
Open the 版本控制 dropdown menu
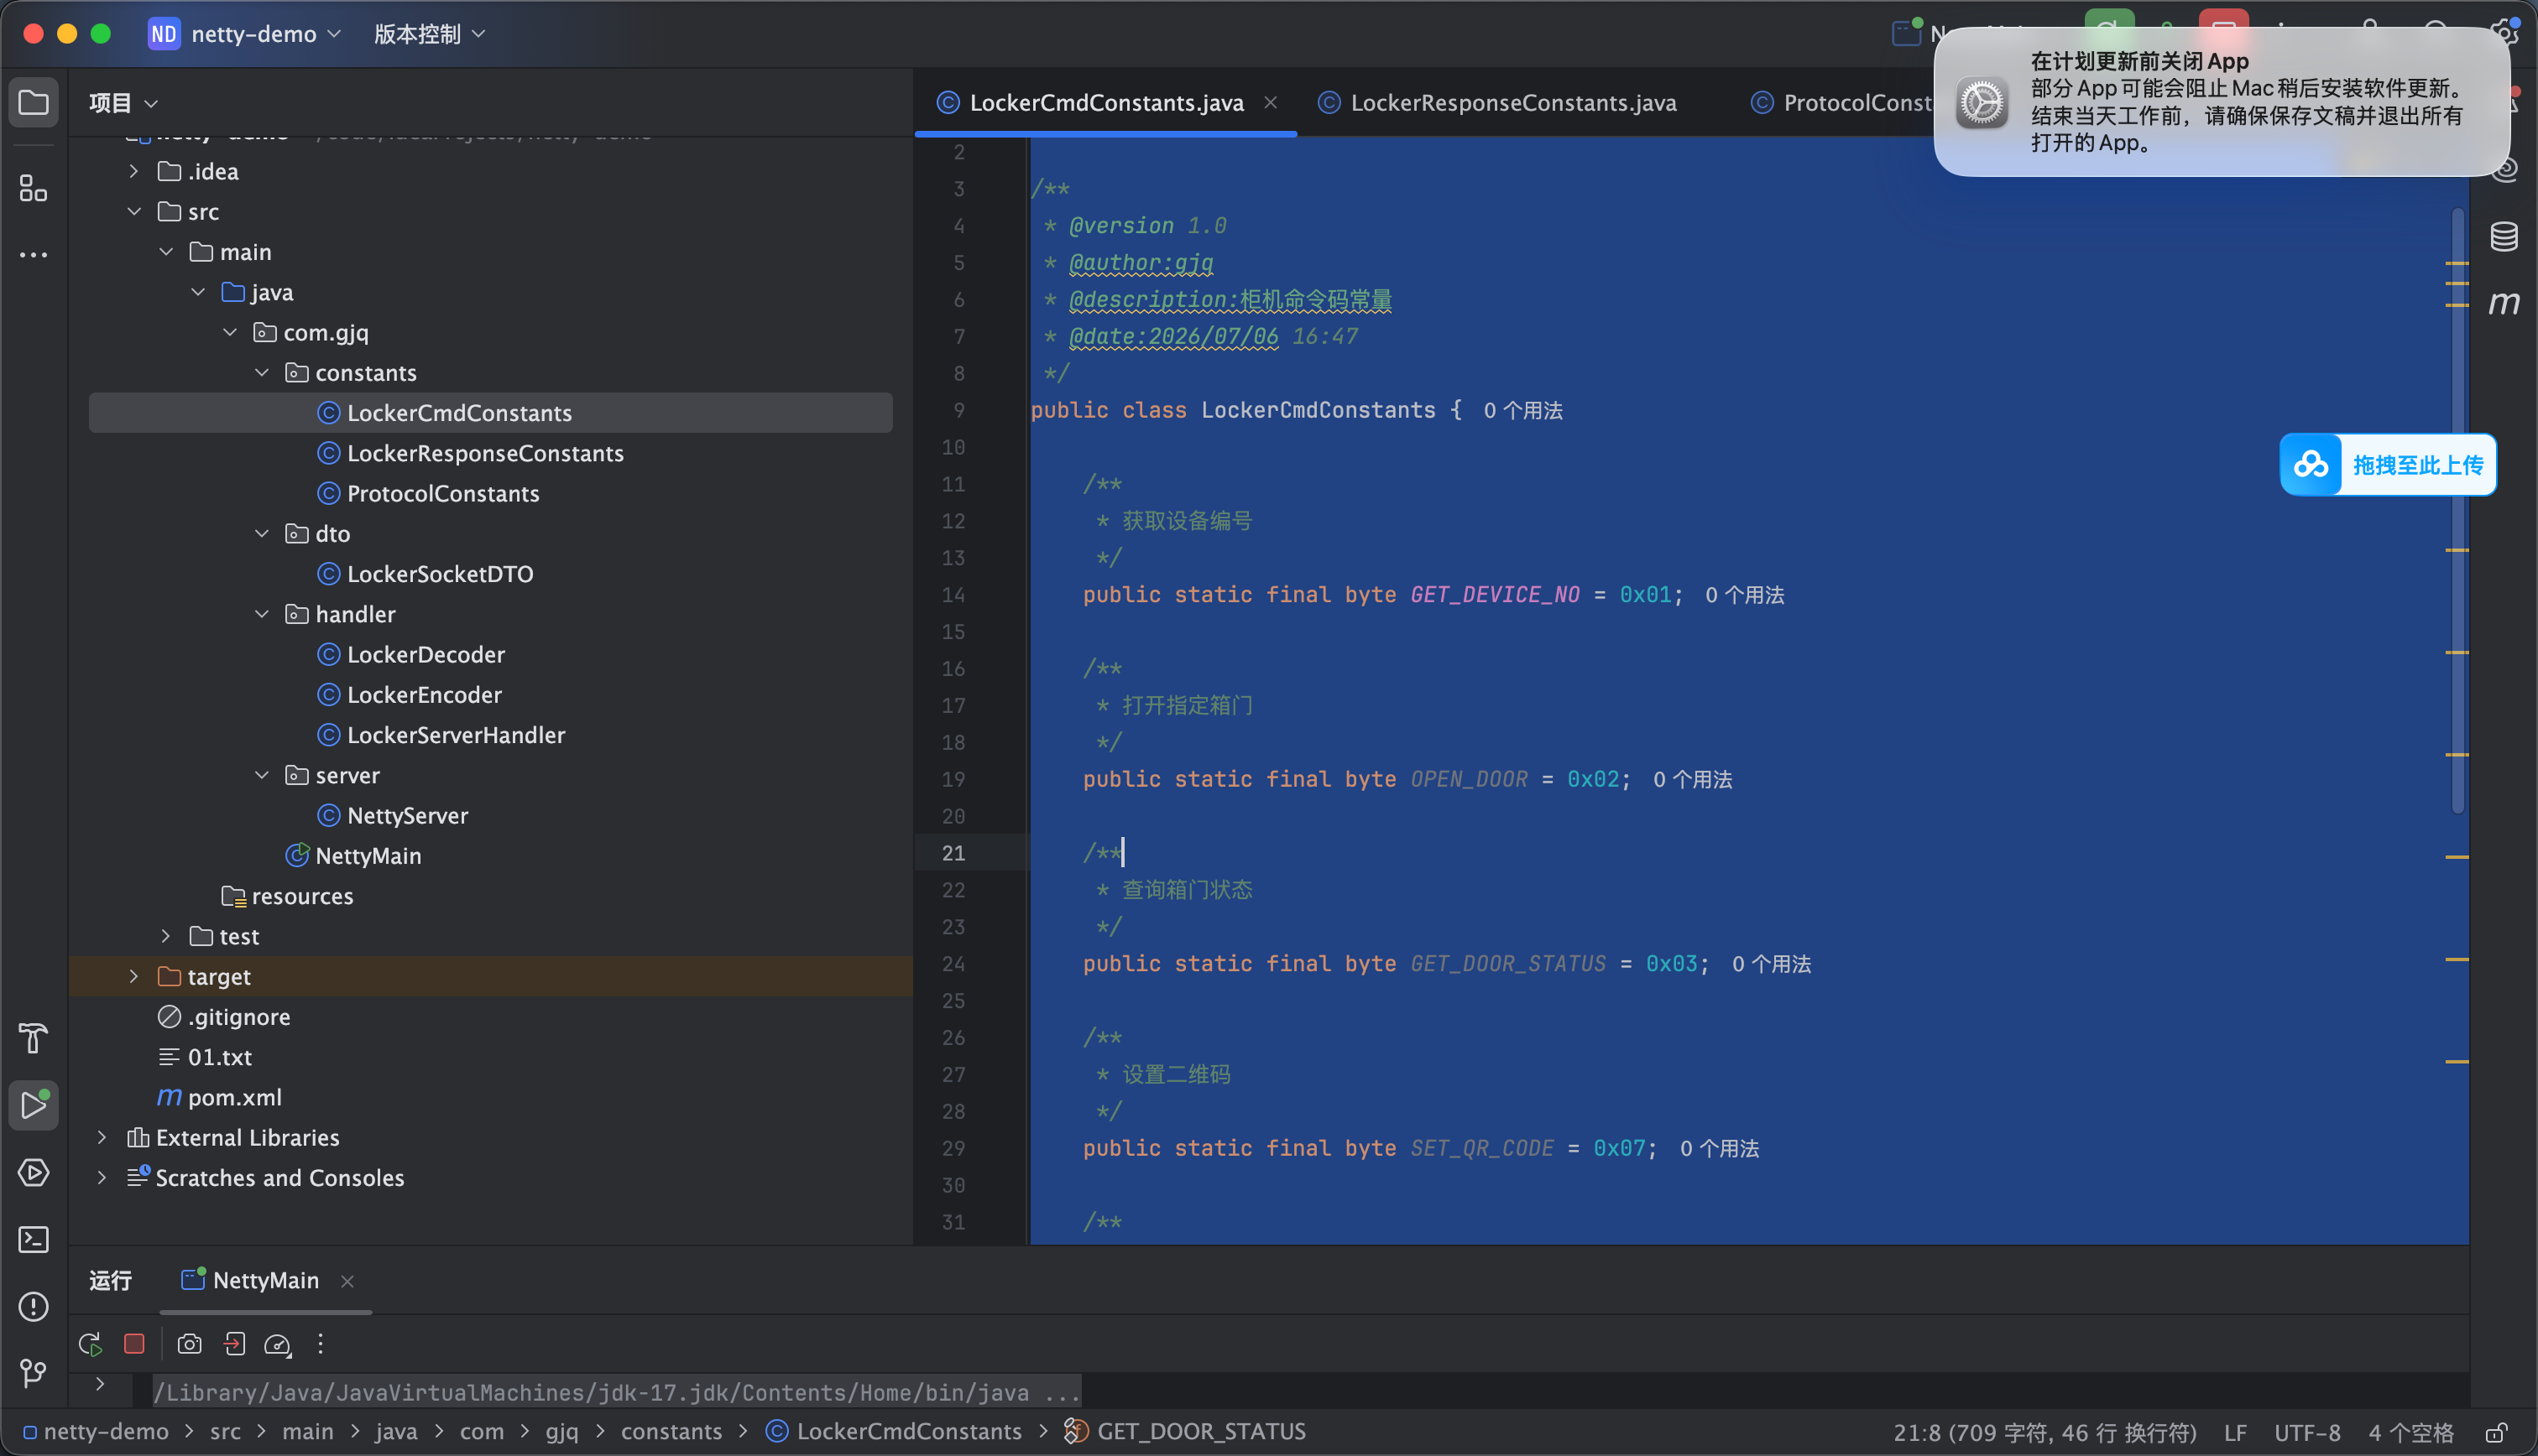coord(431,34)
